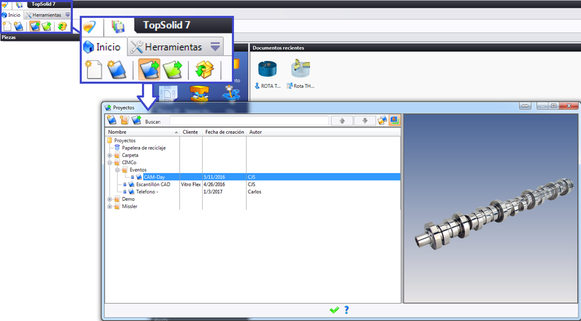Click the Documentos recientes panel header

[415, 48]
